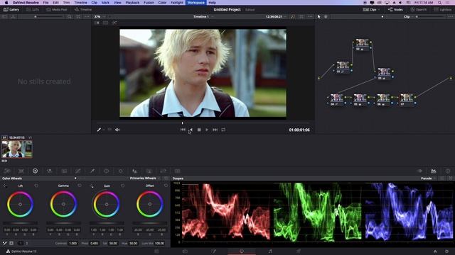Open the Qualifier eyedropper palette

point(92,171)
